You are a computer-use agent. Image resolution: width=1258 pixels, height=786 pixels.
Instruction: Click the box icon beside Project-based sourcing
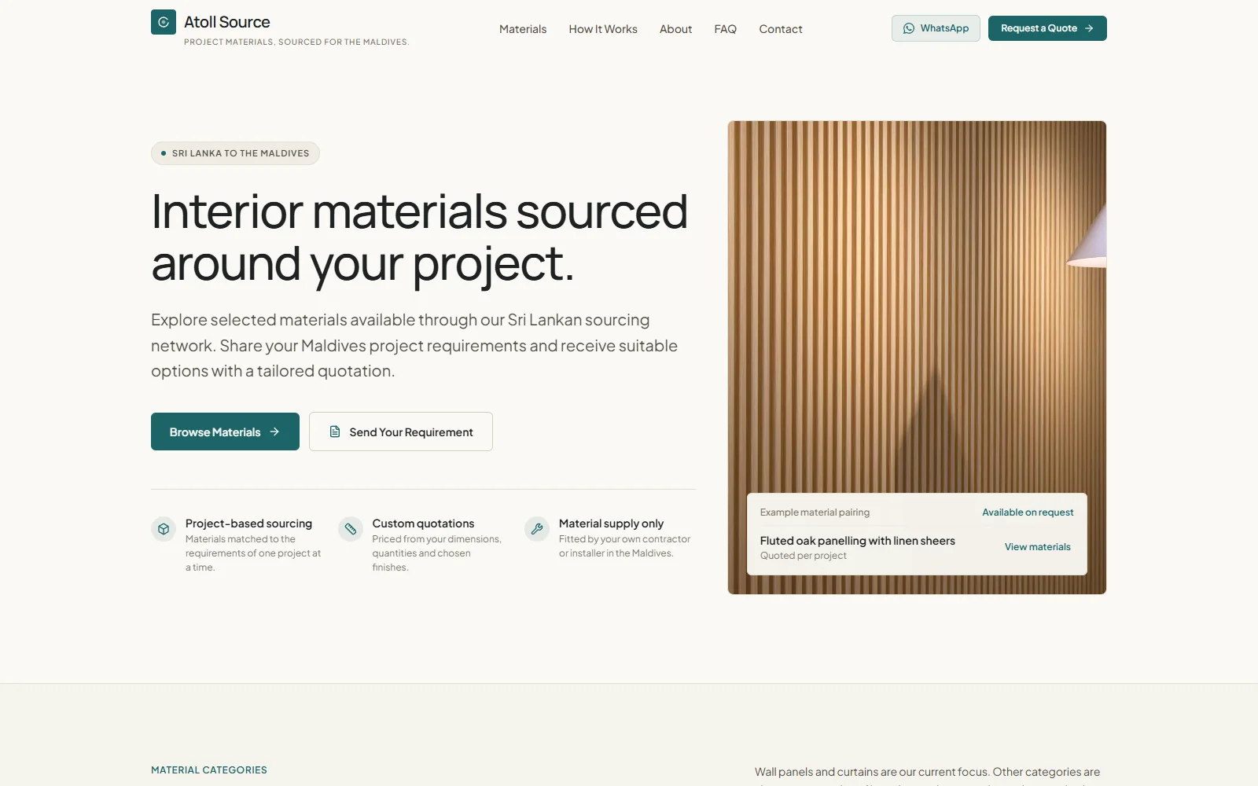(x=164, y=529)
